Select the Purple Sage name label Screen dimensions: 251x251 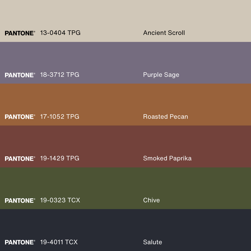[161, 75]
